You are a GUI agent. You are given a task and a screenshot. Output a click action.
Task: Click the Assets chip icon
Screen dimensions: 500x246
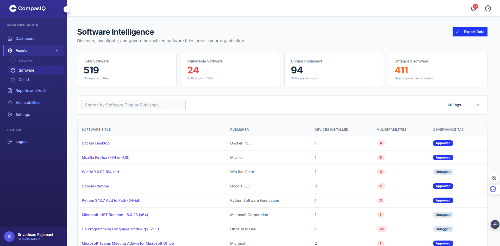[x=10, y=51]
